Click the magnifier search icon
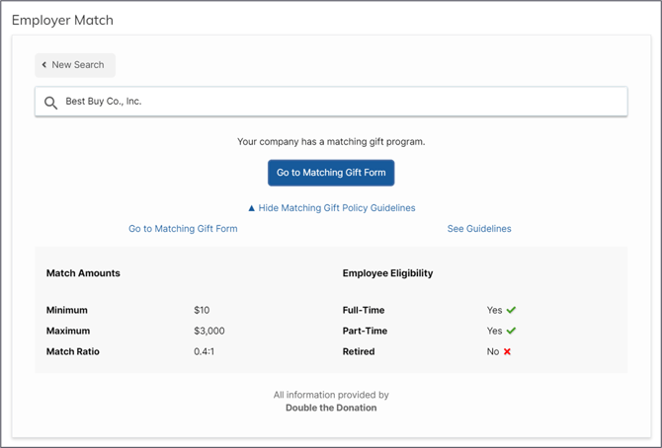 coord(50,103)
